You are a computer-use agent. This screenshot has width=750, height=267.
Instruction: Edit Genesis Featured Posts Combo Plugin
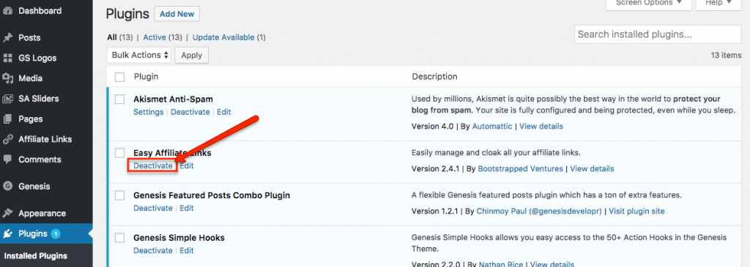pos(187,208)
